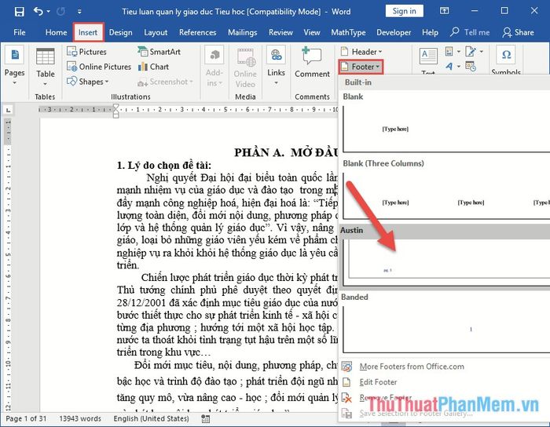Click the Signature Line icon
This screenshot has height=427, width=550.
474,52
